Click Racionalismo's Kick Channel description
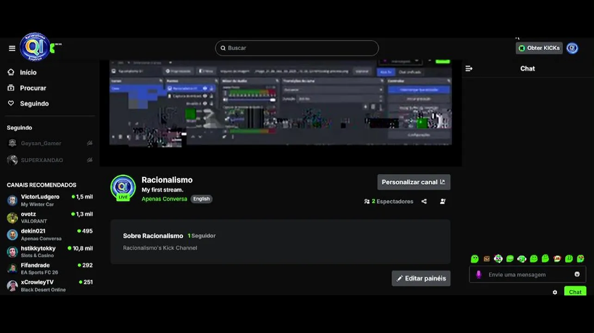This screenshot has width=594, height=333. click(x=160, y=248)
